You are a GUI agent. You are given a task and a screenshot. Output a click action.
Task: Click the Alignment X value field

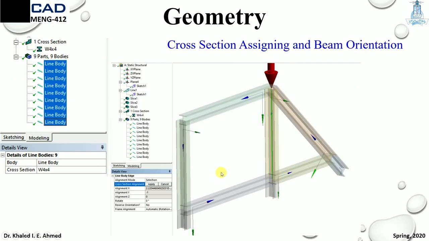[158, 188]
